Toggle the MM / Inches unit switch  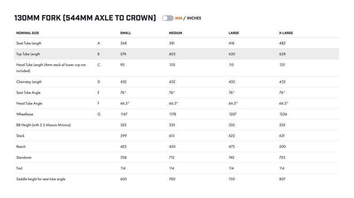tap(168, 18)
